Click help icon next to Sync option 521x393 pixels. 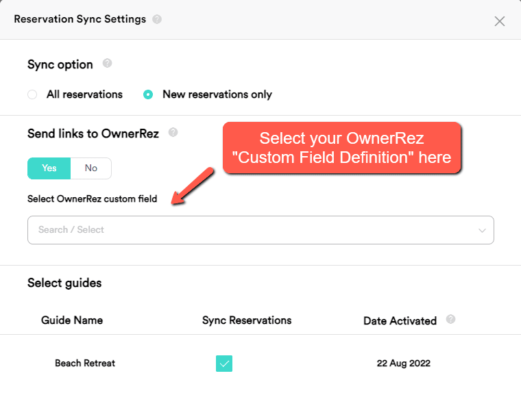tap(107, 64)
